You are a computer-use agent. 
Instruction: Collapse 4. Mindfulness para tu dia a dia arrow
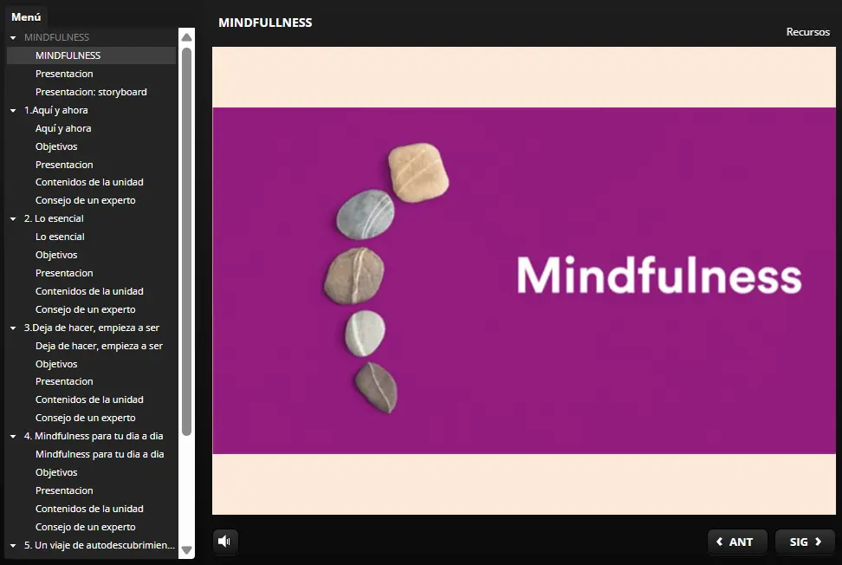[x=13, y=437]
